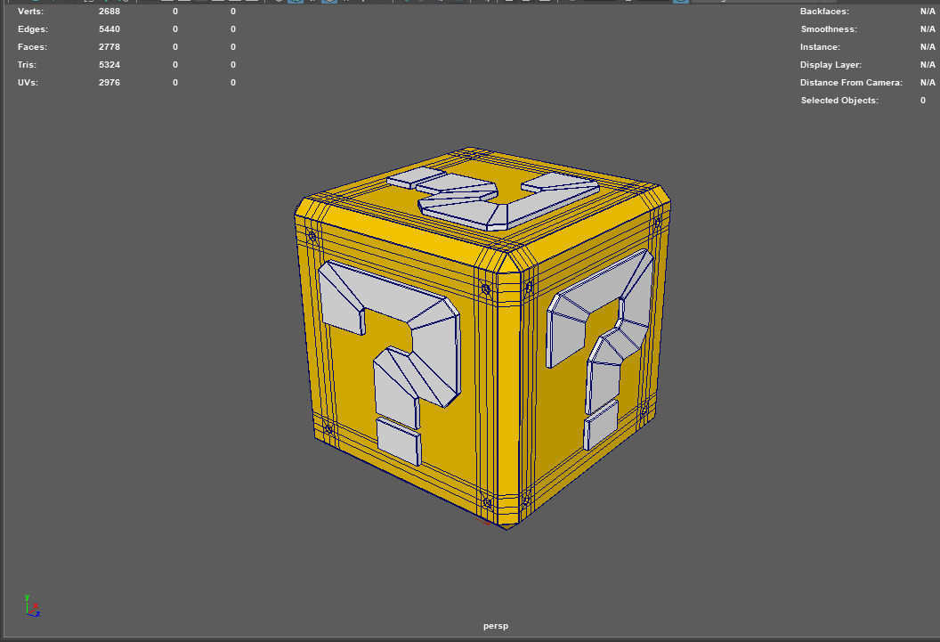The image size is (940, 642).
Task: Click the Display Layer label
Action: 831,65
